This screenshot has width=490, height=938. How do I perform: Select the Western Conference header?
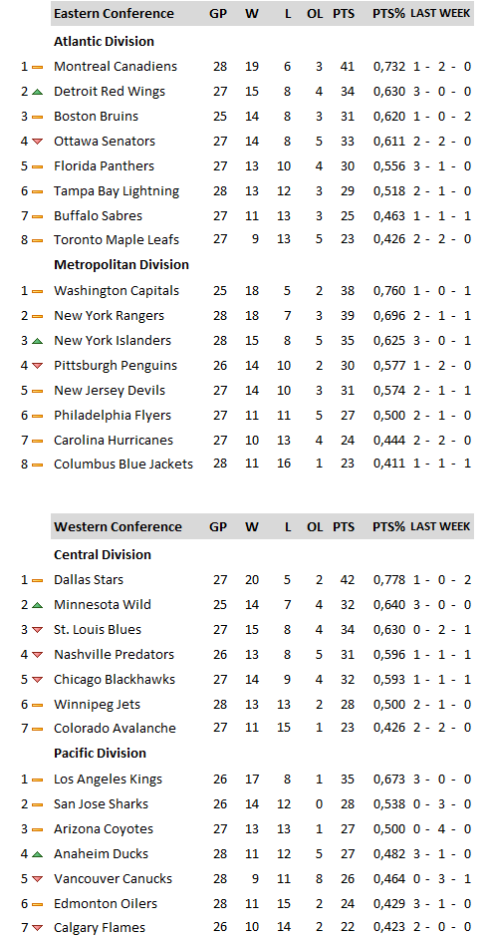[x=118, y=527]
